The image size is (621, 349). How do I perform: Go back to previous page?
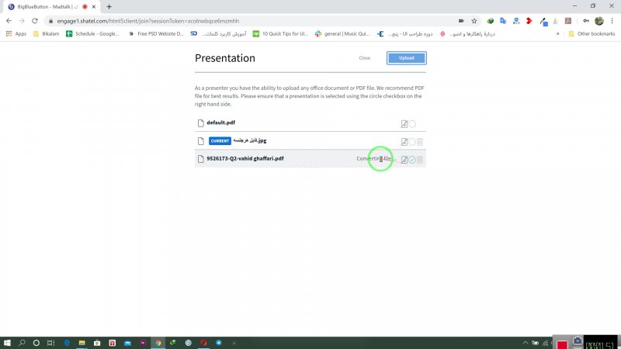9,21
